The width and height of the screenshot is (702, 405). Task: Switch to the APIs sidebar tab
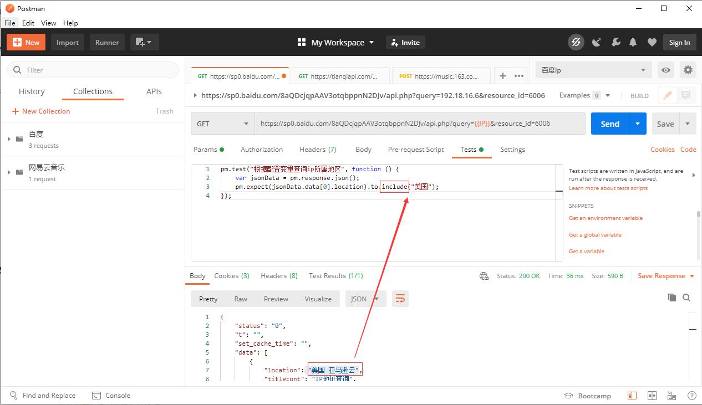pos(154,91)
